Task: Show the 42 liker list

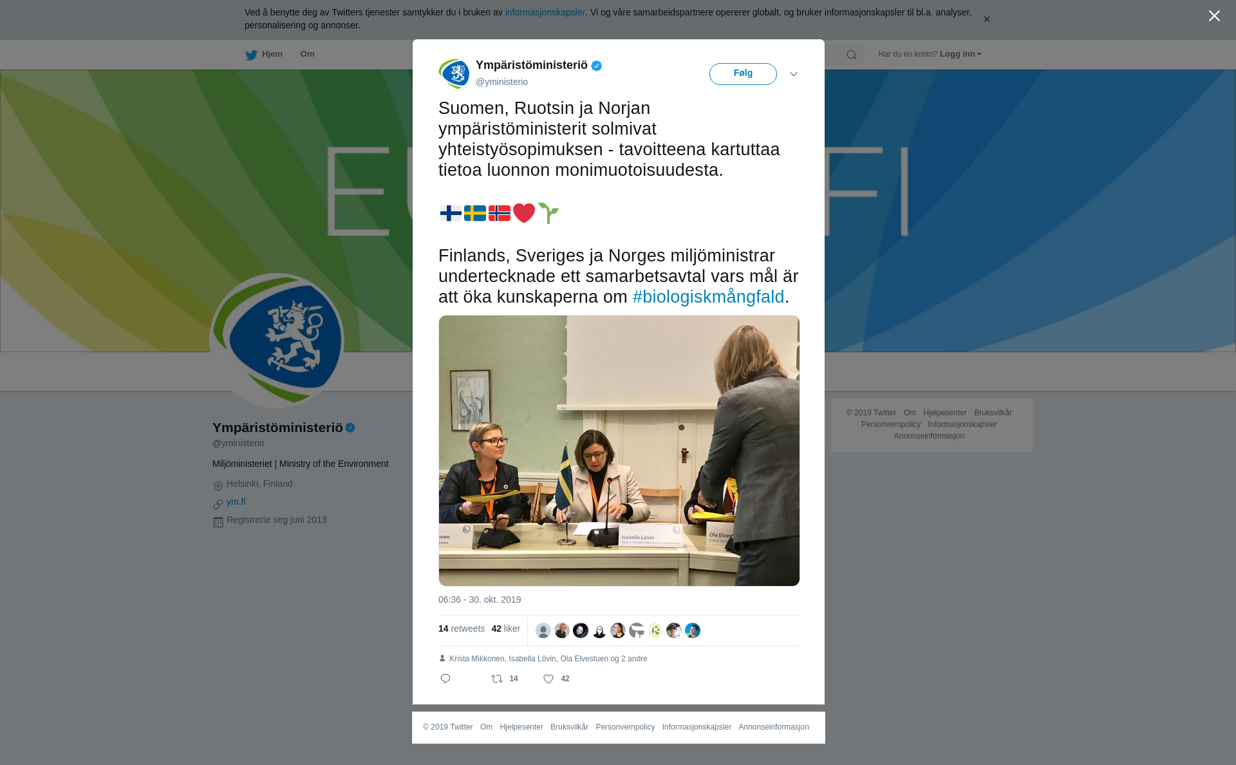Action: (506, 628)
